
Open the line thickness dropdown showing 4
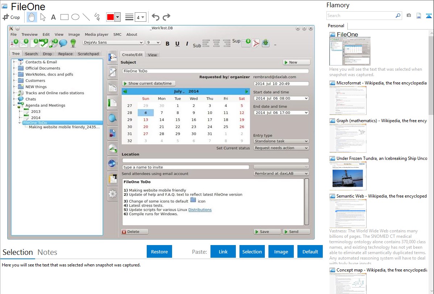[140, 17]
